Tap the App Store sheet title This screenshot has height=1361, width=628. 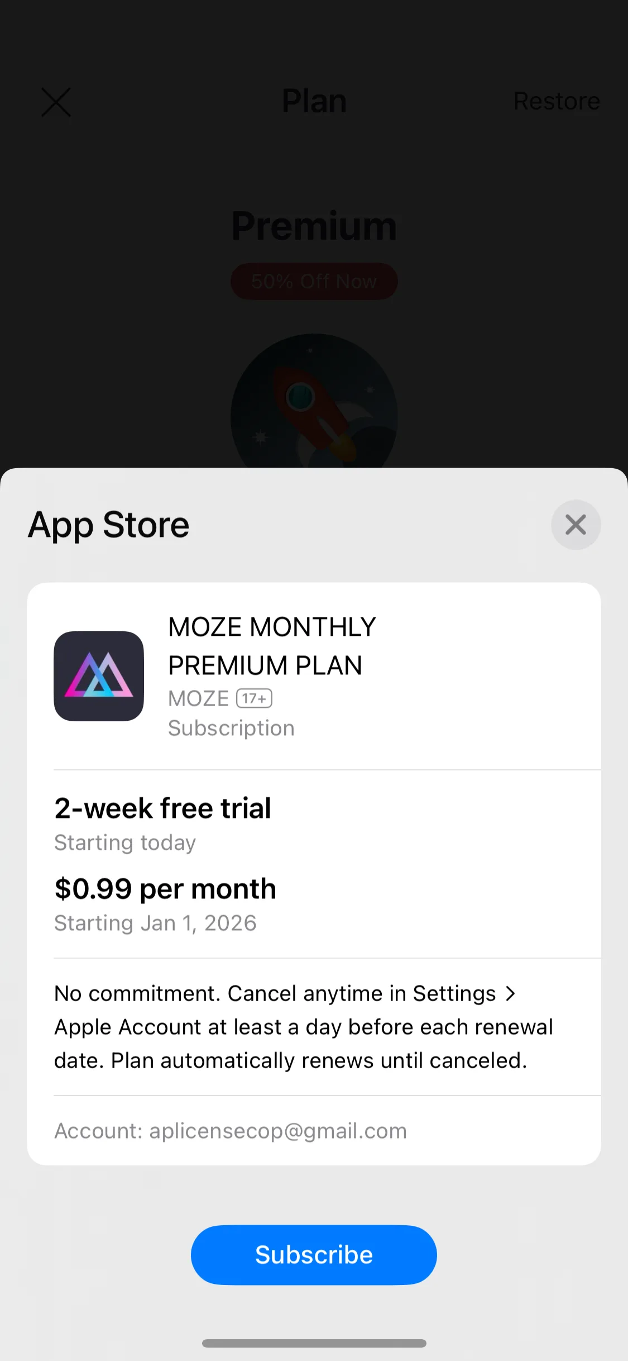[x=109, y=525]
